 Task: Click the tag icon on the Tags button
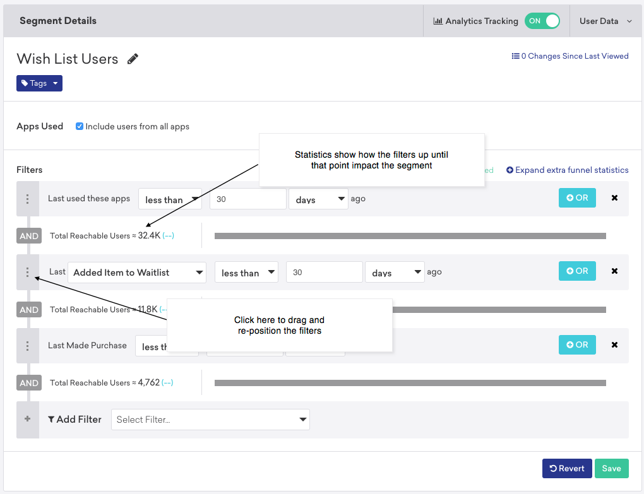(x=26, y=83)
